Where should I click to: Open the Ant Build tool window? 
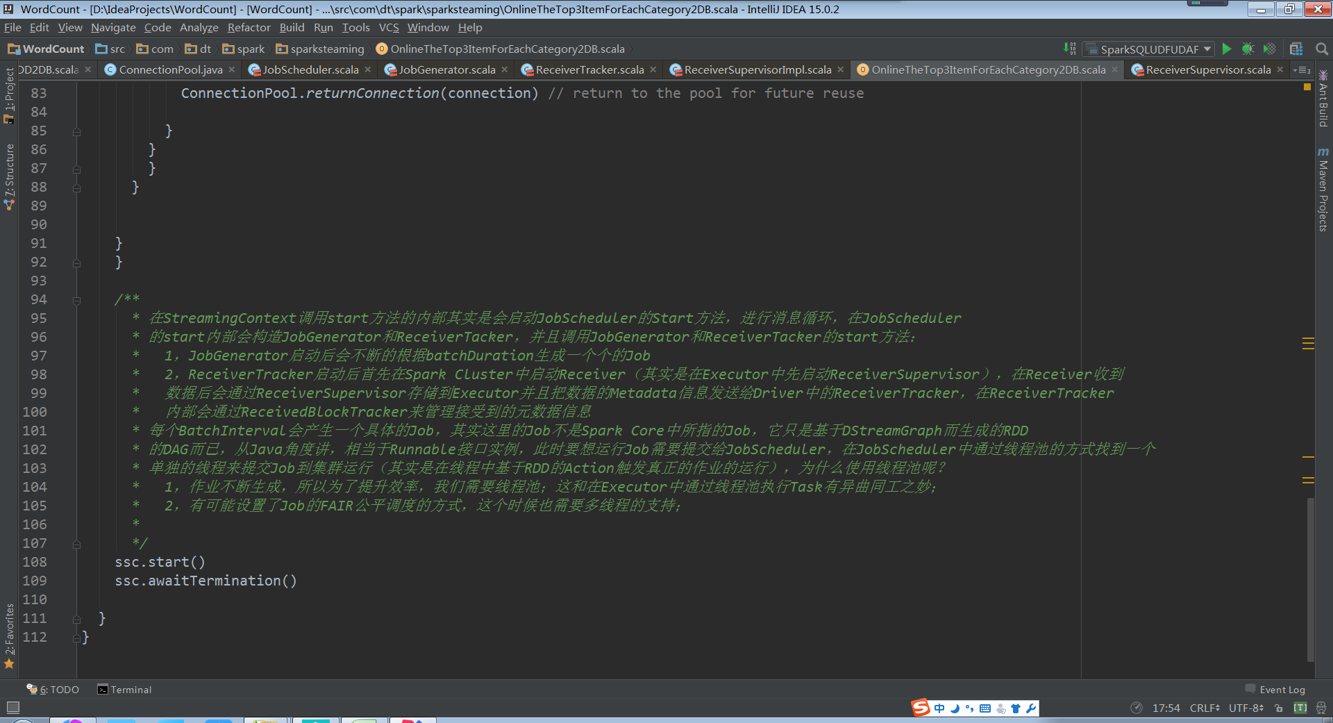[x=1323, y=99]
